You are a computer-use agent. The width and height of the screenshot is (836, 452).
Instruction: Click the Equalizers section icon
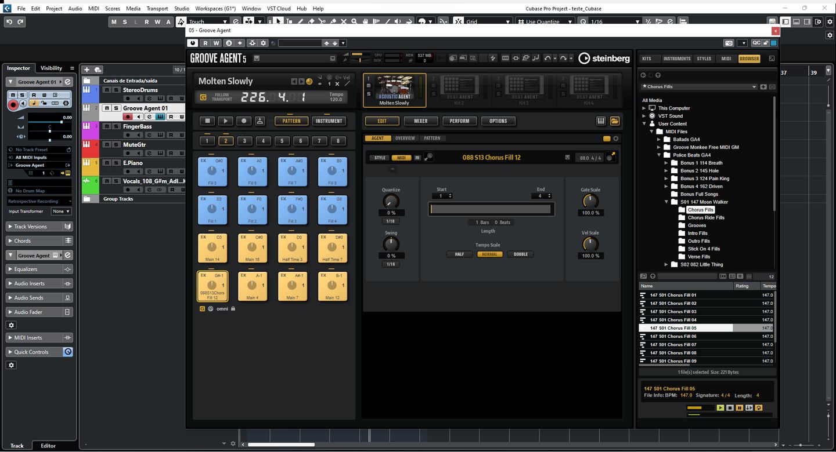pyautogui.click(x=68, y=269)
